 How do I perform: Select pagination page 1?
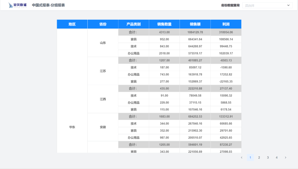(x=250, y=158)
